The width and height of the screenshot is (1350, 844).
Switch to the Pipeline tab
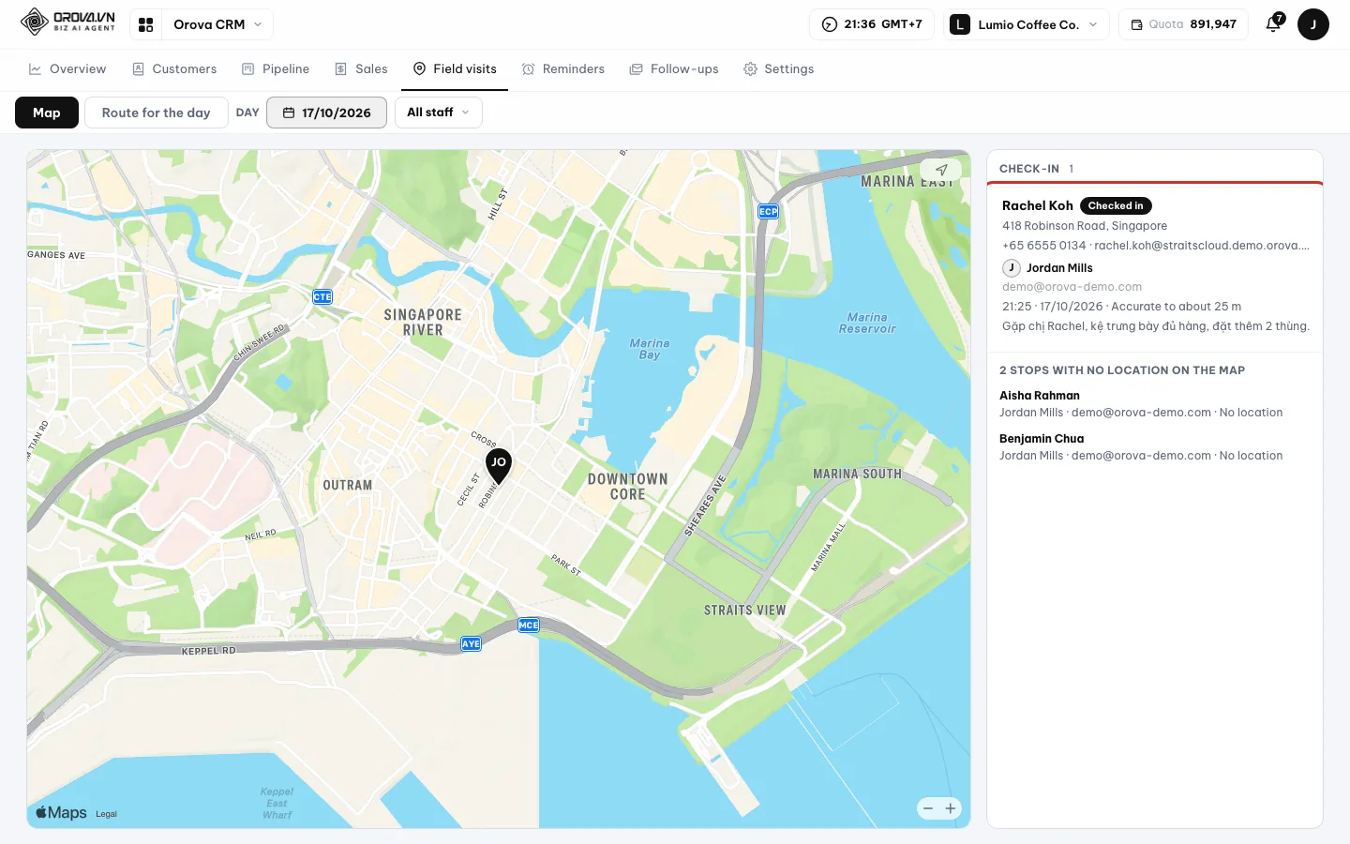click(x=276, y=69)
